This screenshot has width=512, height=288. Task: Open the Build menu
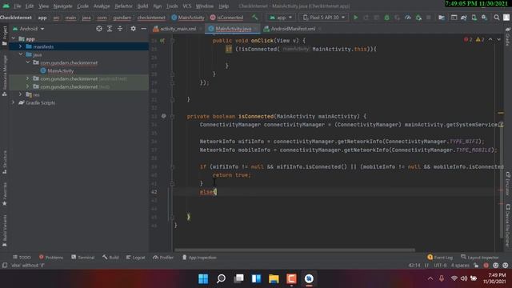point(142,6)
